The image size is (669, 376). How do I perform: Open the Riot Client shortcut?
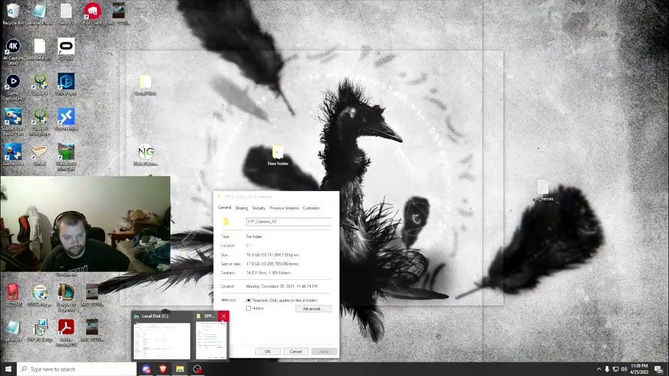click(x=92, y=14)
